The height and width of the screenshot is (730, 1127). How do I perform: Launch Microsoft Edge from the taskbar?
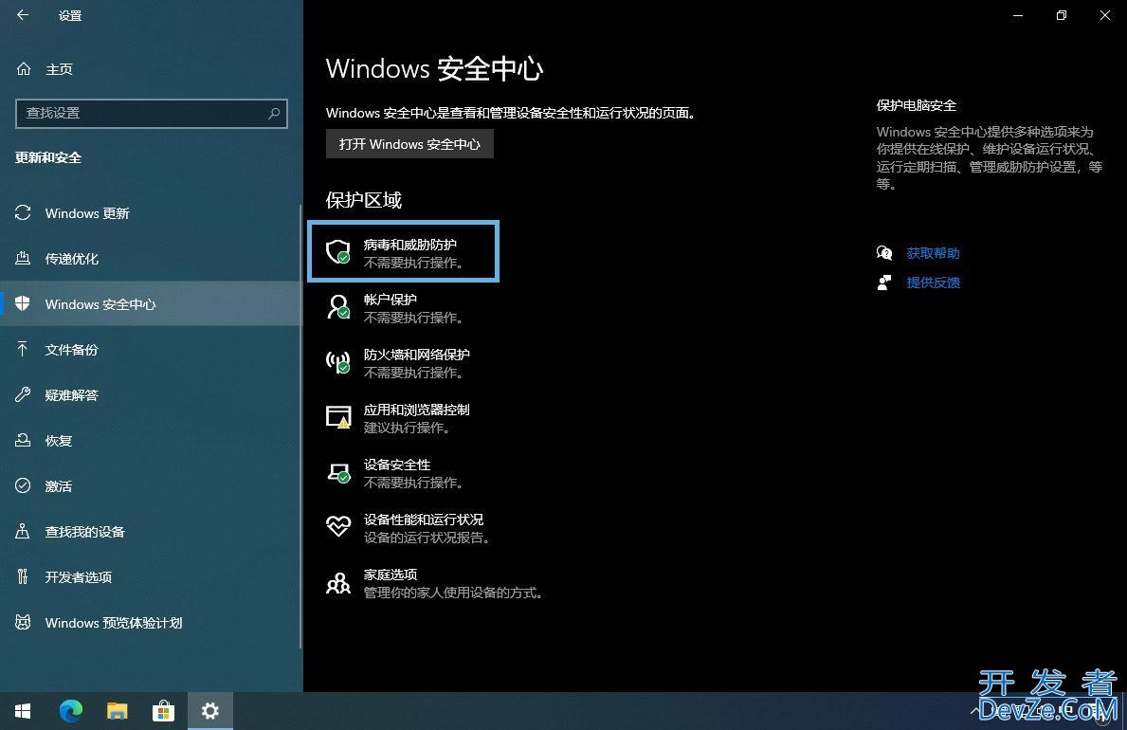tap(70, 711)
